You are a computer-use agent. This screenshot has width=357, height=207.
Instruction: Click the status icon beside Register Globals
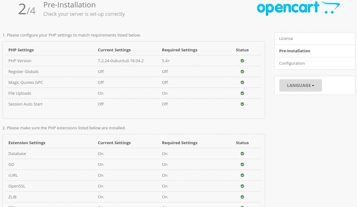tap(242, 71)
